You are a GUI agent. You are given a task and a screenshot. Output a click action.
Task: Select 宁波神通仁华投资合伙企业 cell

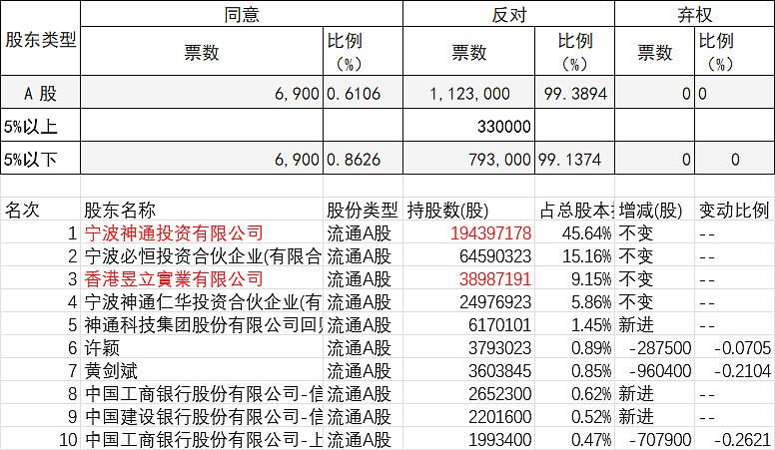click(x=202, y=301)
